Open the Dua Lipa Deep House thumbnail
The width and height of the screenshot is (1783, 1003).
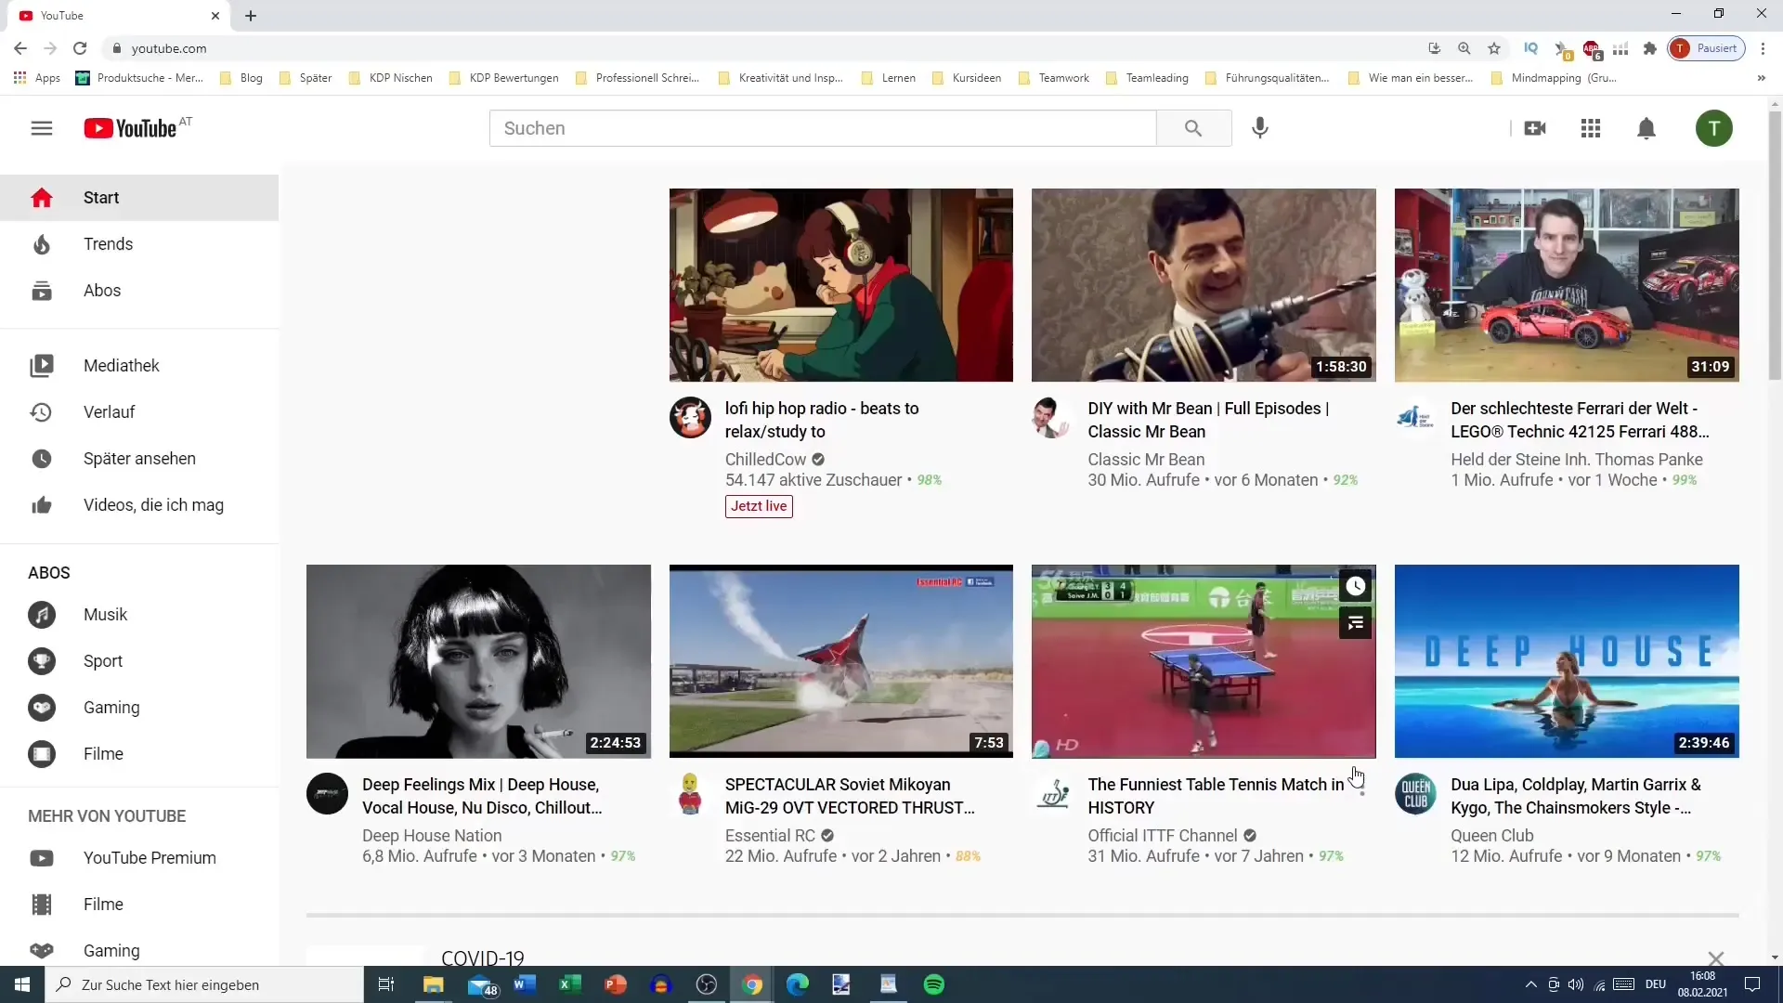pos(1567,661)
